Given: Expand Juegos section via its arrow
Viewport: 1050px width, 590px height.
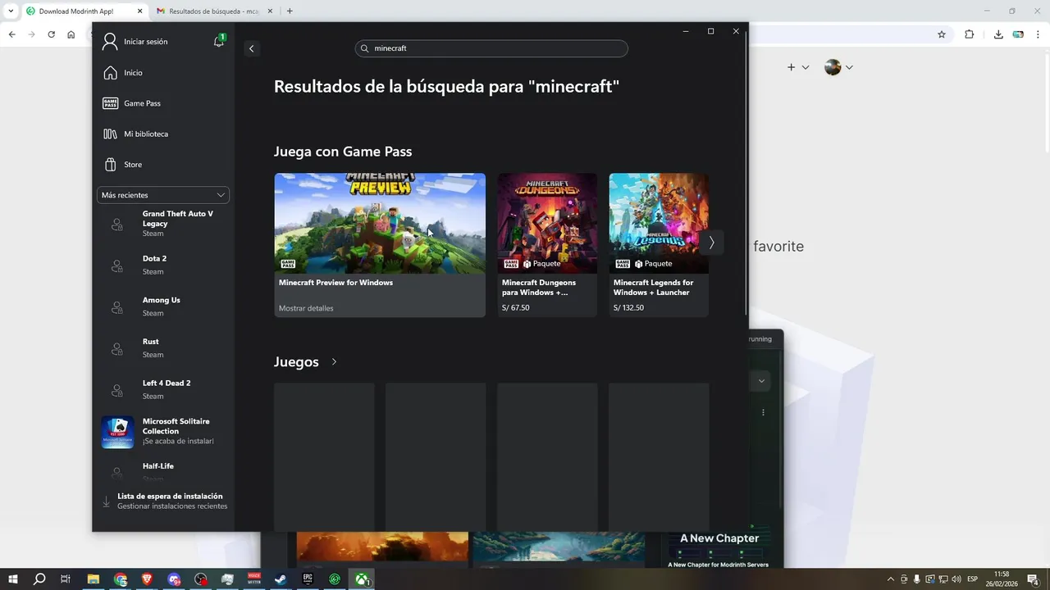Looking at the screenshot, I should point(334,361).
